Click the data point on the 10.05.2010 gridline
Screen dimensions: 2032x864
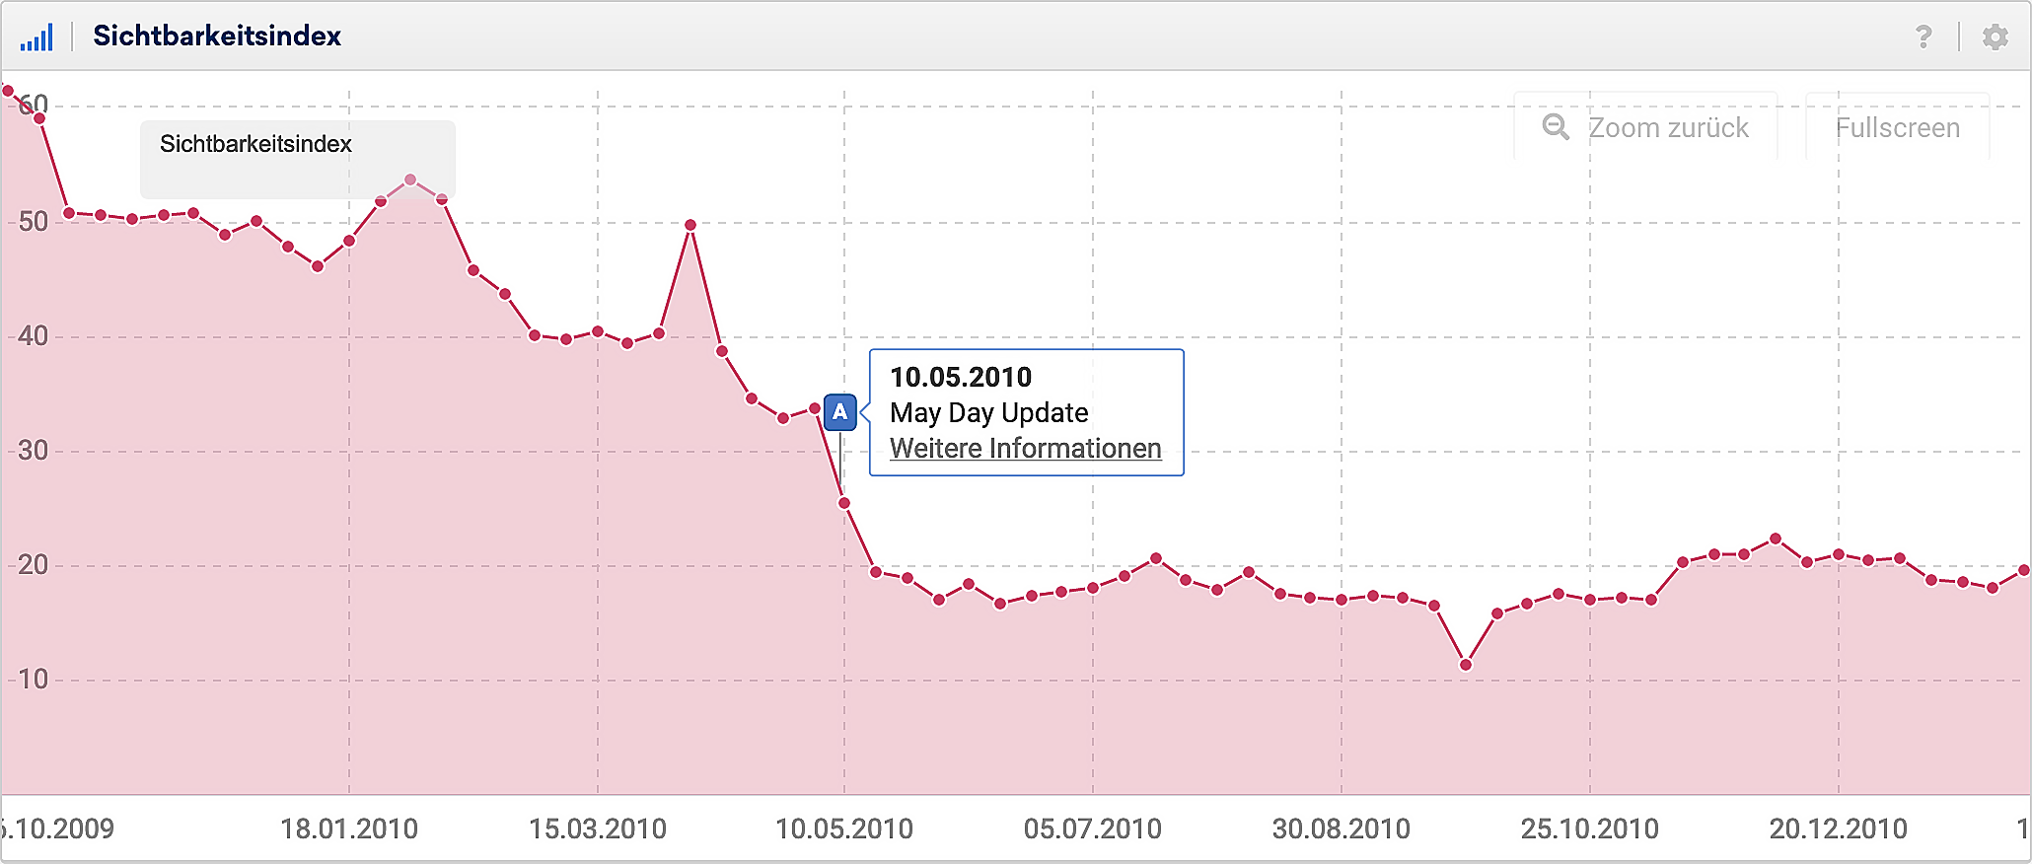[844, 503]
